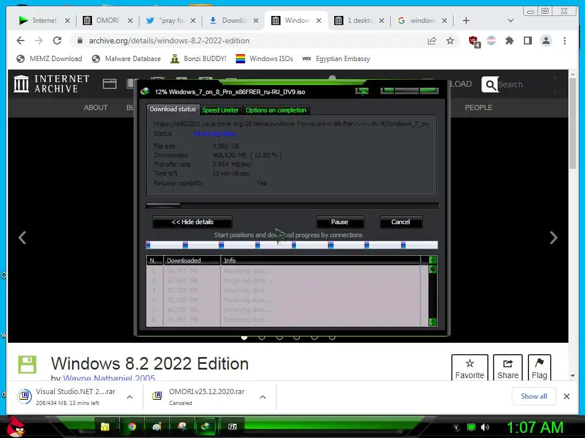Image resolution: width=585 pixels, height=438 pixels.
Task: Cancel the current ISO download
Action: click(400, 222)
